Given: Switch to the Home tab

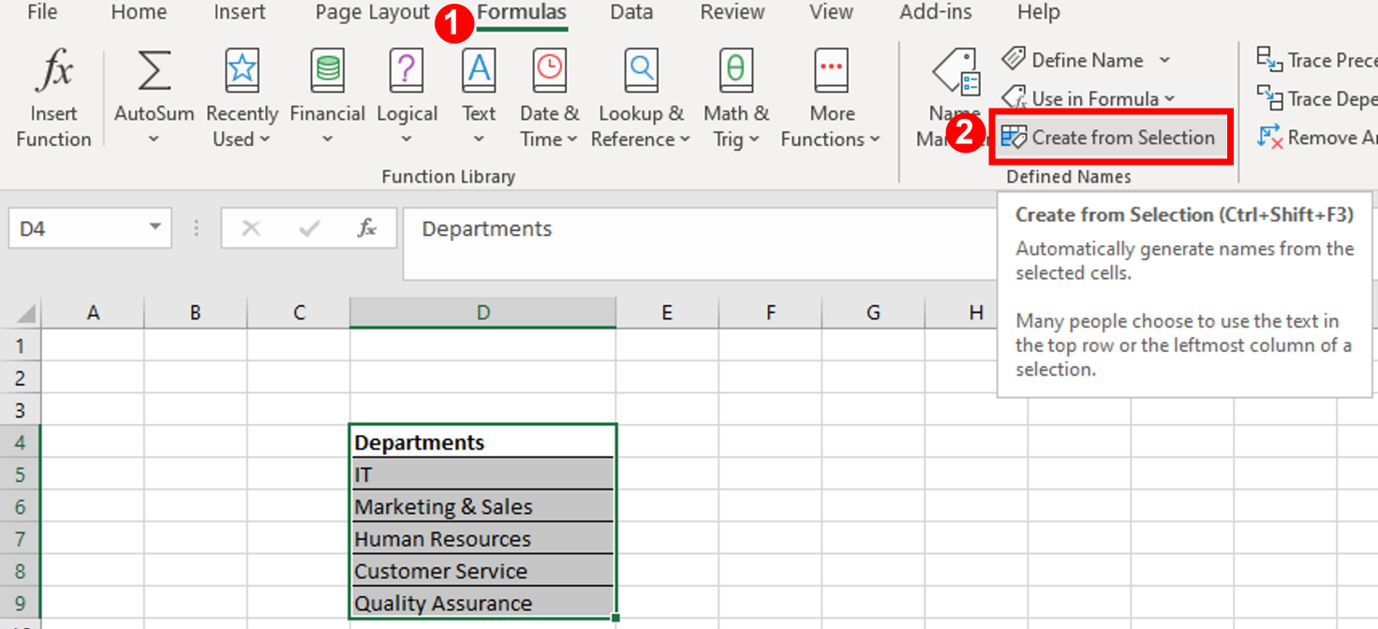Looking at the screenshot, I should (x=139, y=12).
